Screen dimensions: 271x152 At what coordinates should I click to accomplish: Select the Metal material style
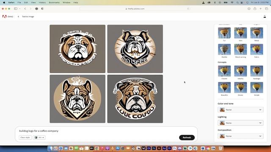click(x=257, y=33)
